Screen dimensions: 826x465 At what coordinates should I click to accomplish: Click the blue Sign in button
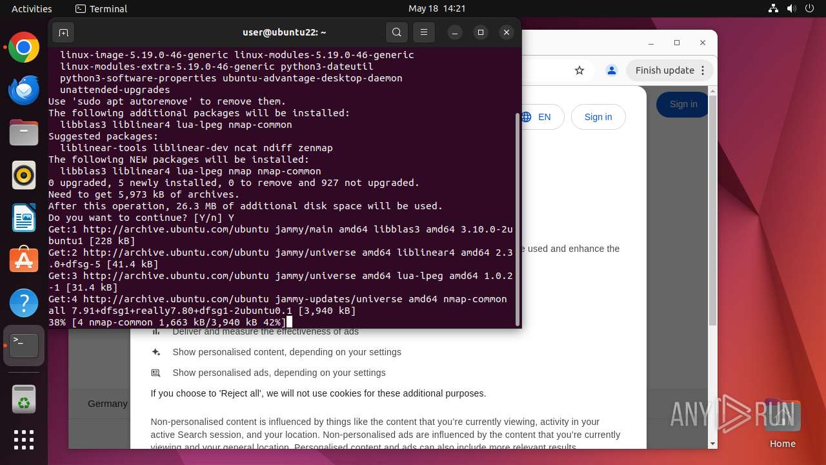(x=683, y=105)
